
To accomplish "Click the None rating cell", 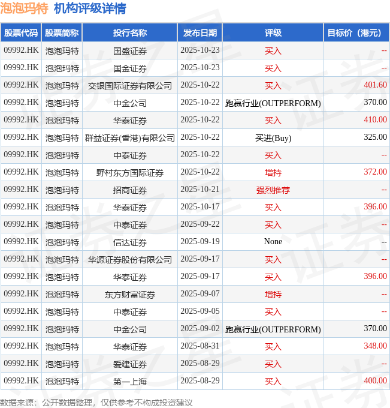I will pyautogui.click(x=273, y=242).
